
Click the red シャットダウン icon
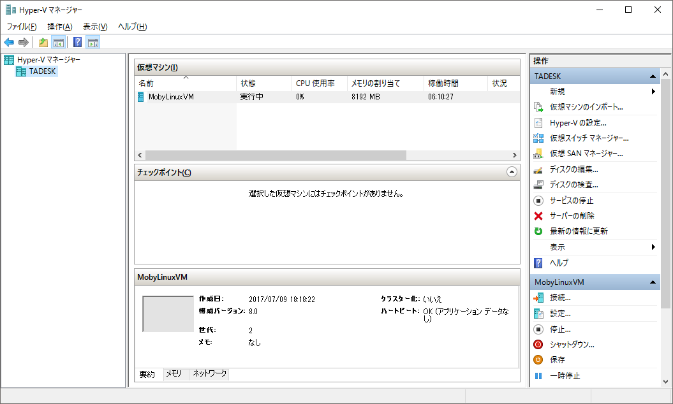pyautogui.click(x=538, y=344)
